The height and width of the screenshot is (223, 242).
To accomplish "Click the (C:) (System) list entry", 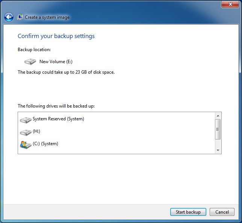I will pos(45,144).
